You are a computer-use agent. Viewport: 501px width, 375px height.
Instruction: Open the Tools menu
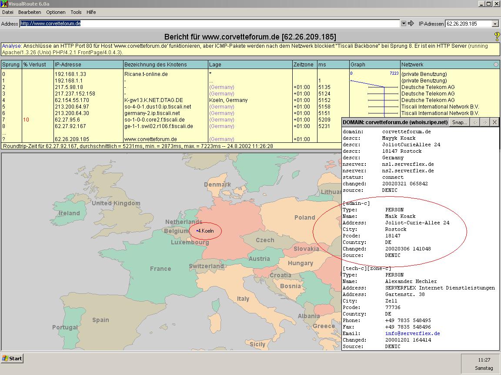tap(76, 12)
